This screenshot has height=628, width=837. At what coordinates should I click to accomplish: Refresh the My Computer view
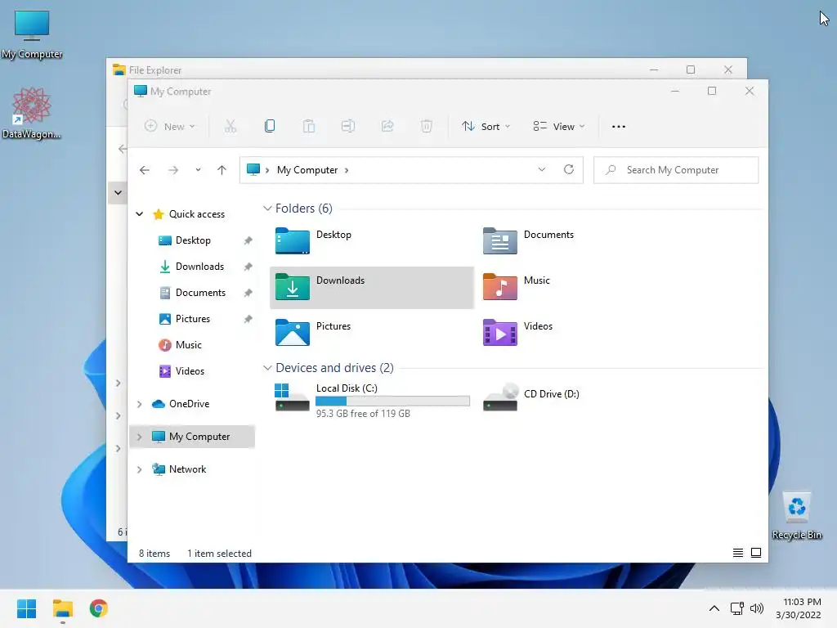(569, 169)
